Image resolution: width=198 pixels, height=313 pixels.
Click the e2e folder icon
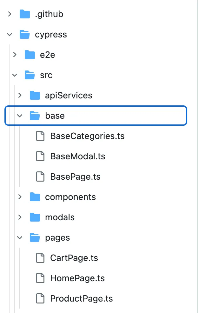30,55
